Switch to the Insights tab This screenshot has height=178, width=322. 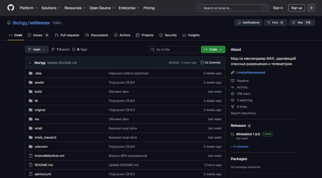click(x=191, y=35)
